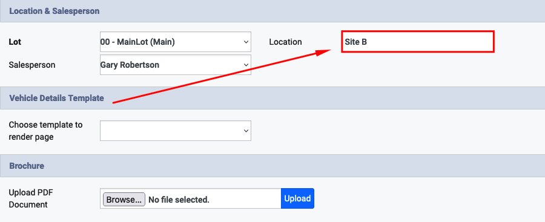The image size is (545, 222).
Task: Expand the Choose template to render page dropdown
Action: click(176, 131)
